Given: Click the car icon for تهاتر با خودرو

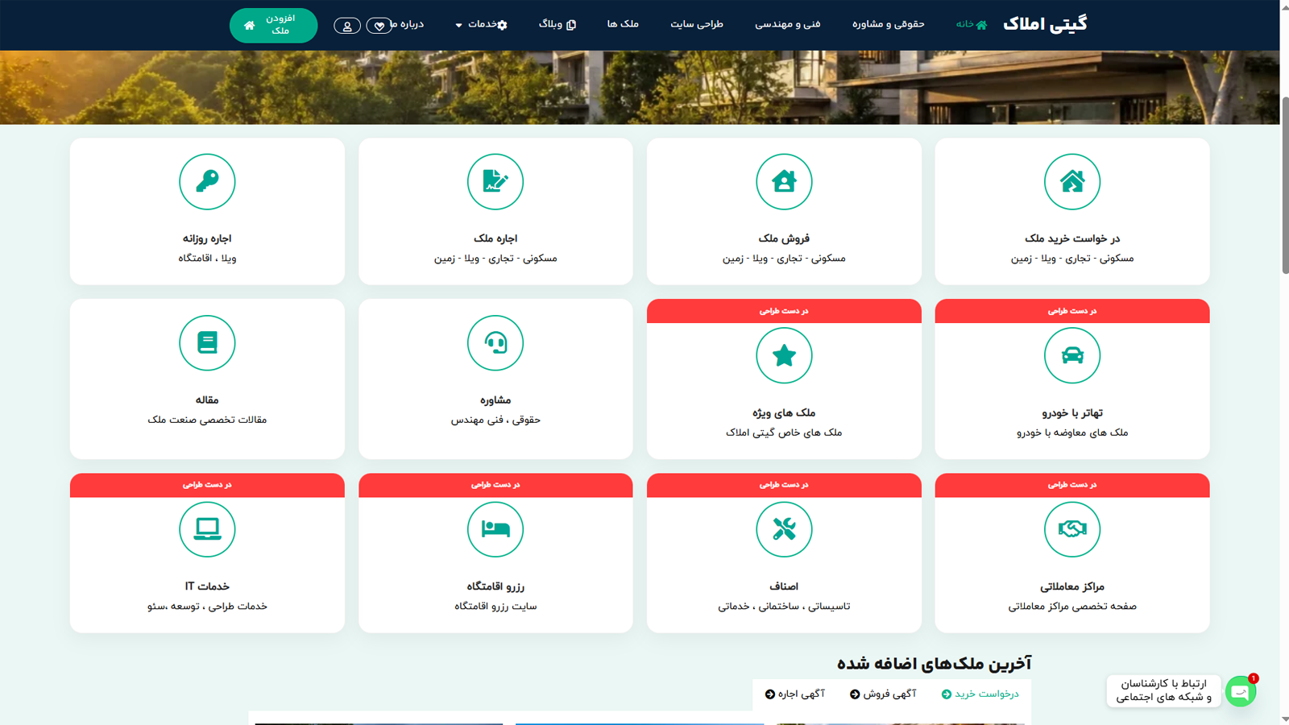Looking at the screenshot, I should tap(1071, 356).
